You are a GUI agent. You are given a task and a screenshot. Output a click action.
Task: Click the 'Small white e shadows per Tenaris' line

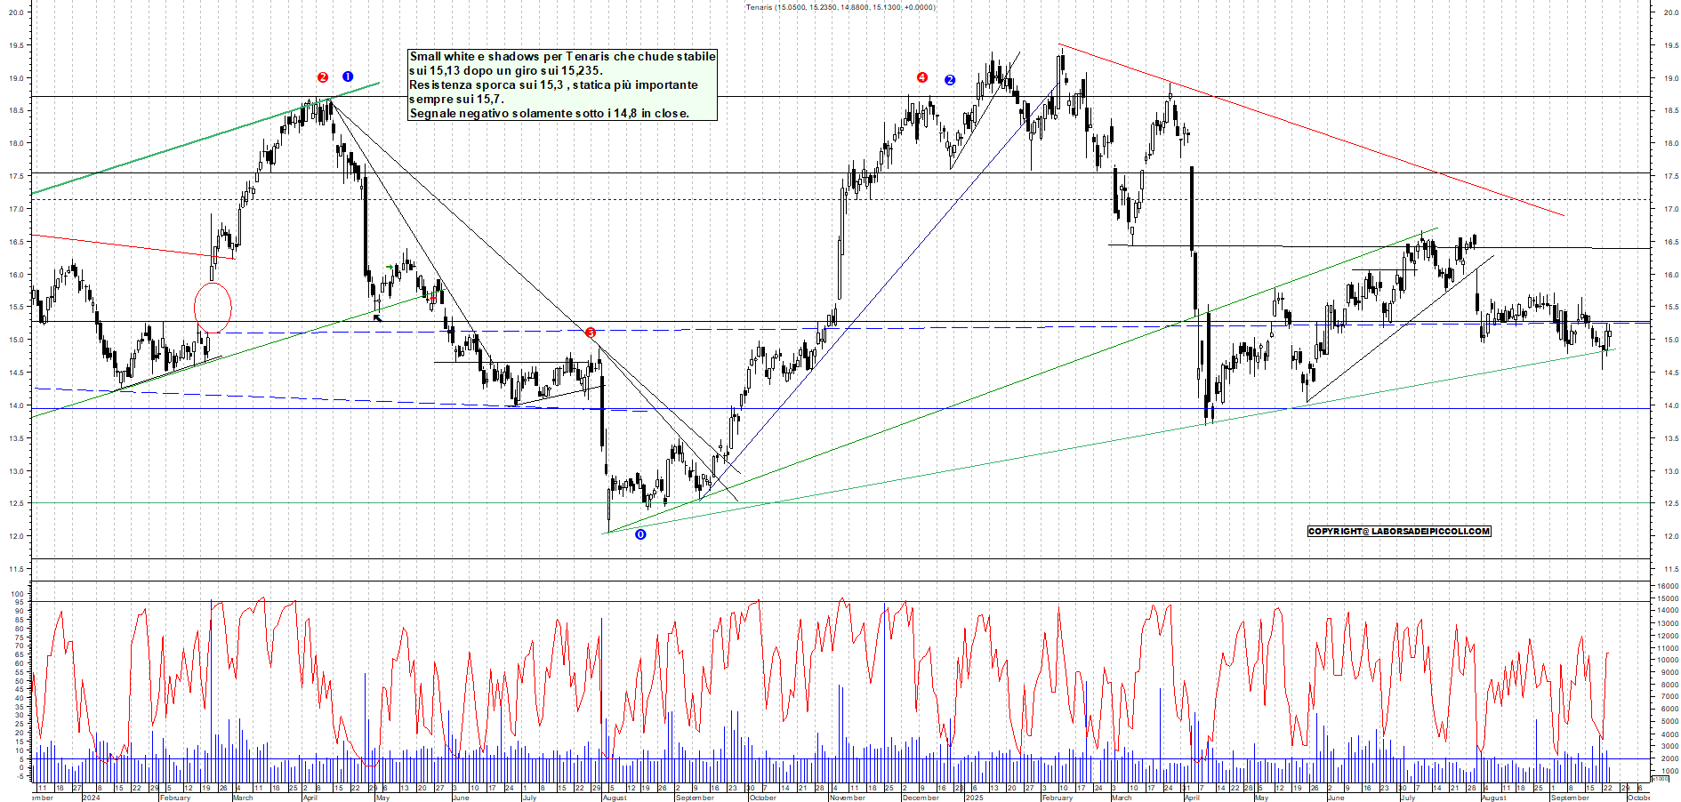[562, 56]
